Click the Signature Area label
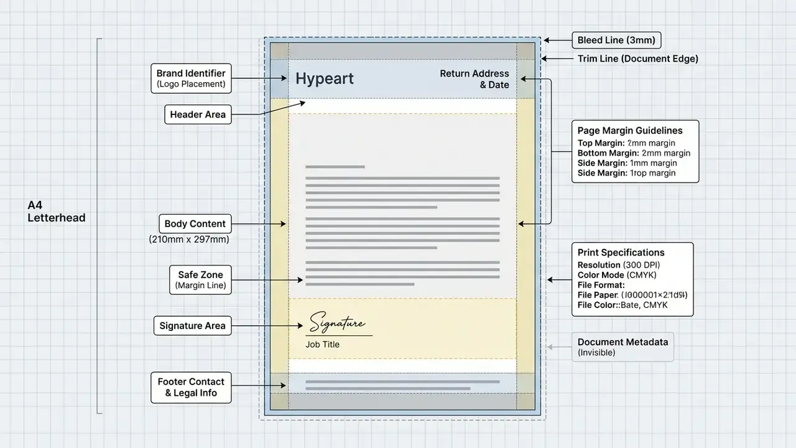 coord(192,325)
